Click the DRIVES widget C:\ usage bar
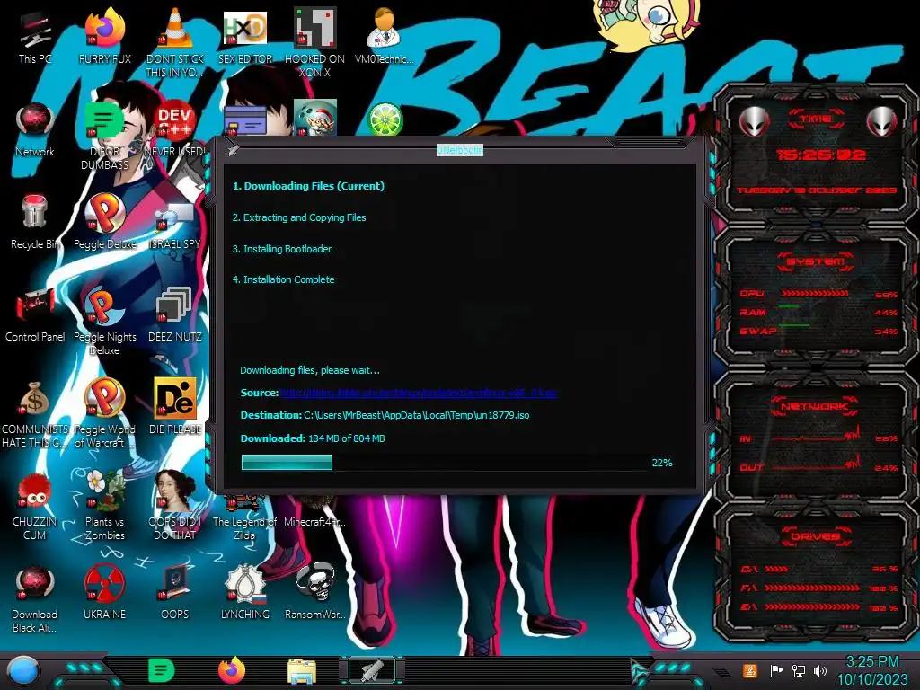920x690 pixels. pyautogui.click(x=776, y=569)
